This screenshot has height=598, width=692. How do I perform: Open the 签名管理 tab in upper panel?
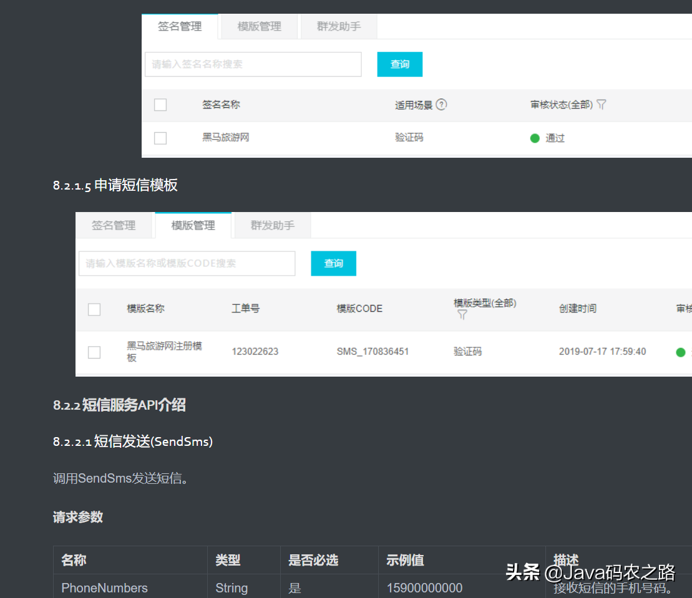180,26
